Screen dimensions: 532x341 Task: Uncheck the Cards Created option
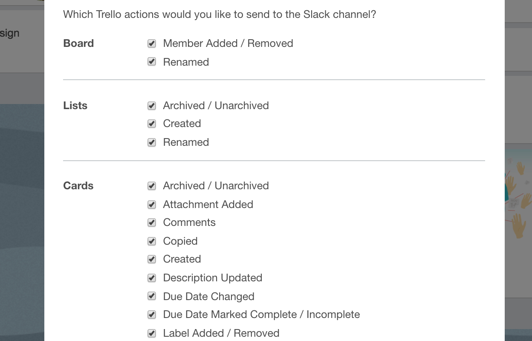click(x=152, y=259)
